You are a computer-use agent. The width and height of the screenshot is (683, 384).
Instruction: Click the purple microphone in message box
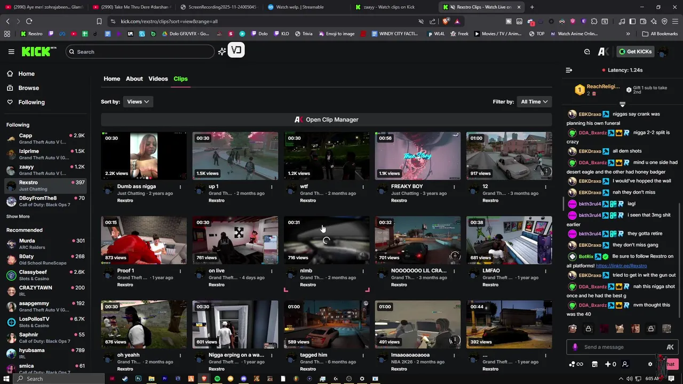pyautogui.click(x=575, y=347)
